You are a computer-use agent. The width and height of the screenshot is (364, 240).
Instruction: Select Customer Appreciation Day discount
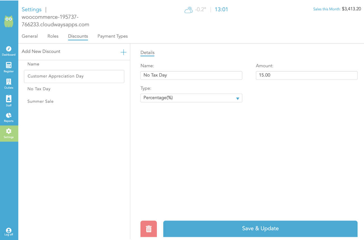[74, 76]
